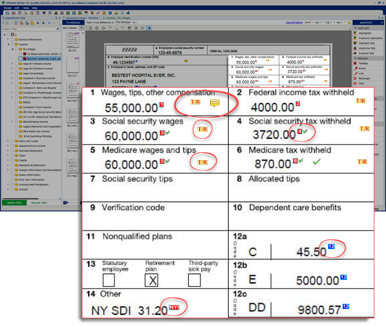The height and width of the screenshot is (327, 386).
Task: Click the yellow sticky note in box 1
Action: (214, 103)
